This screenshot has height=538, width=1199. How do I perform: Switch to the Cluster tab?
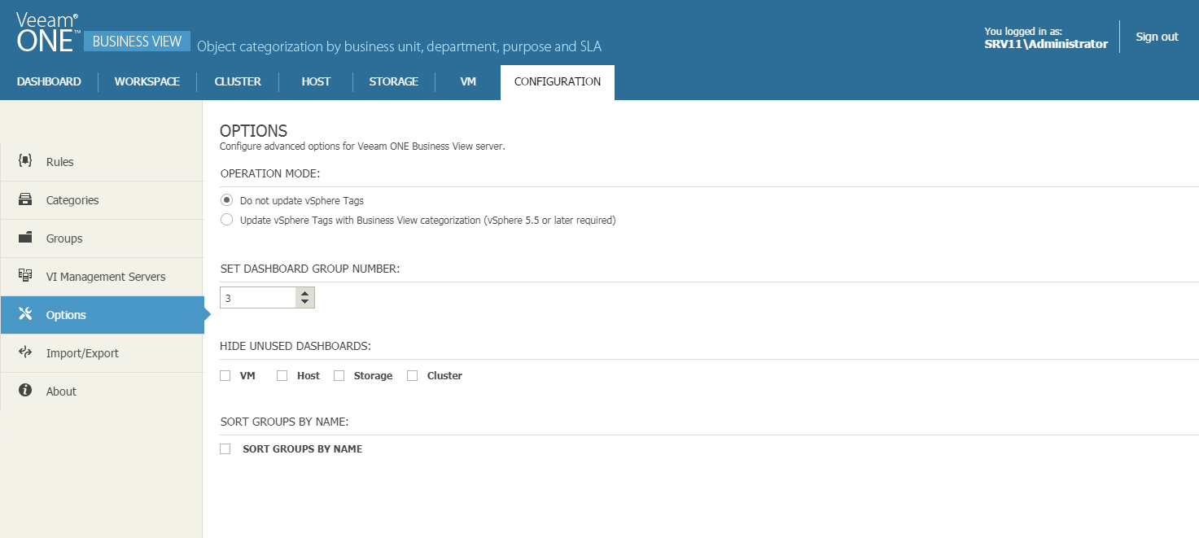coord(238,81)
